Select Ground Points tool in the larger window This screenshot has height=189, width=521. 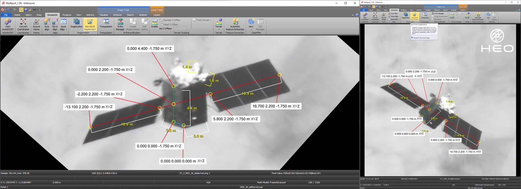[x=36, y=24]
